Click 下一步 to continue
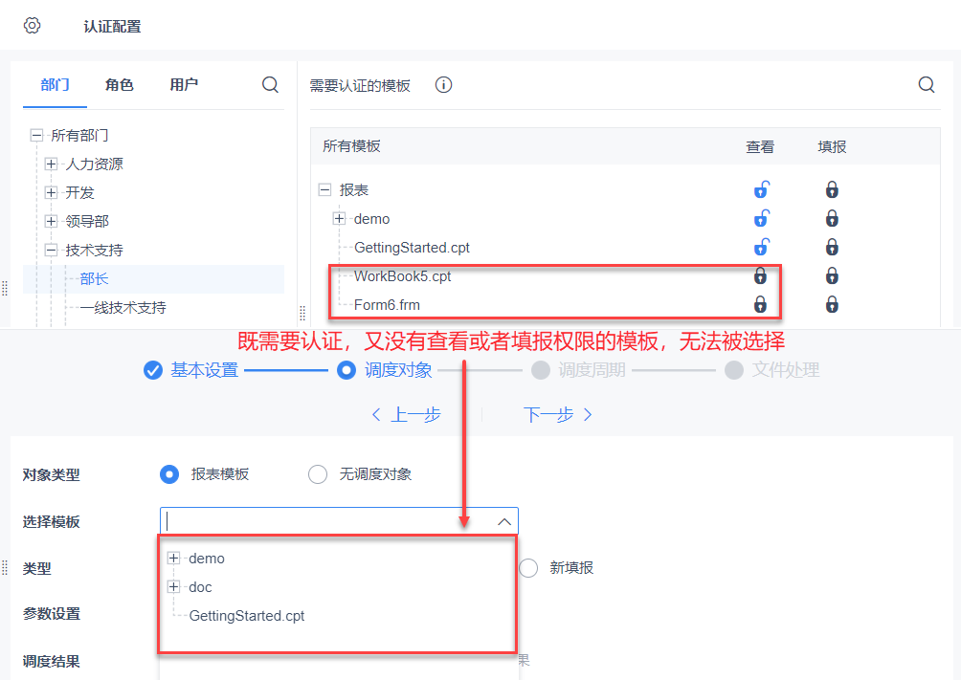Viewport: 961px width, 680px height. pos(558,415)
